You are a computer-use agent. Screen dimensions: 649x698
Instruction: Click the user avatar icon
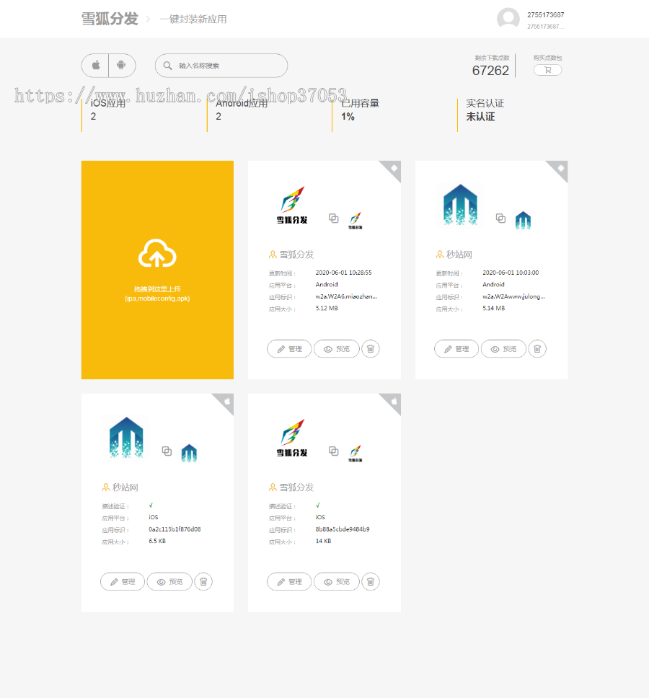508,19
